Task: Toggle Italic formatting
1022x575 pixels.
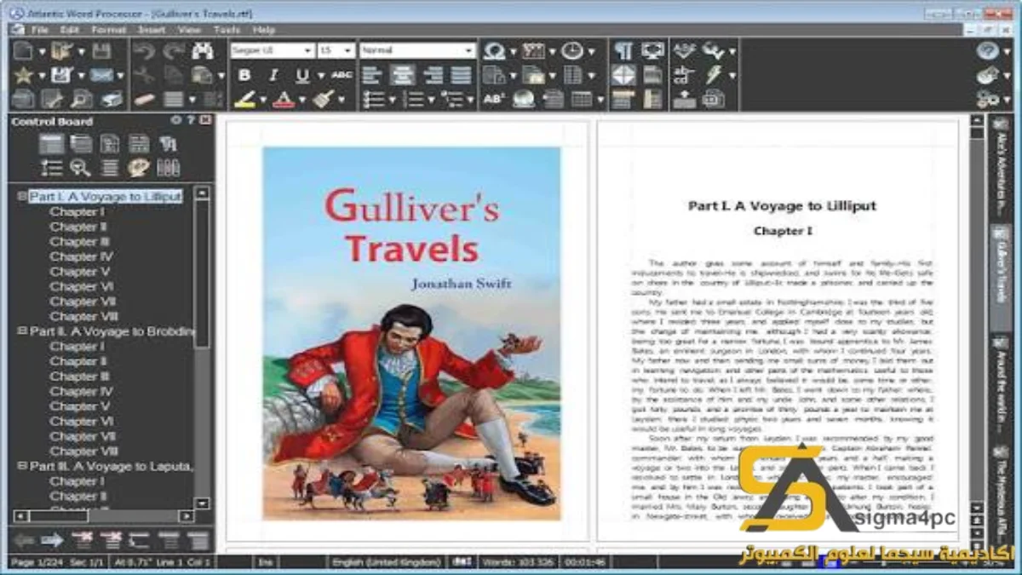Action: point(273,75)
